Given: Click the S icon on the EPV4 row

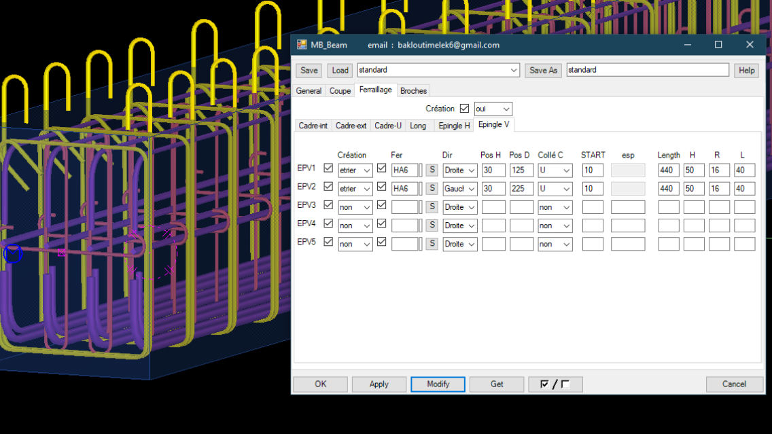Looking at the screenshot, I should click(x=431, y=225).
